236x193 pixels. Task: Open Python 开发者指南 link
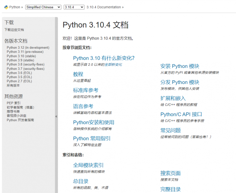[x=20, y=120]
